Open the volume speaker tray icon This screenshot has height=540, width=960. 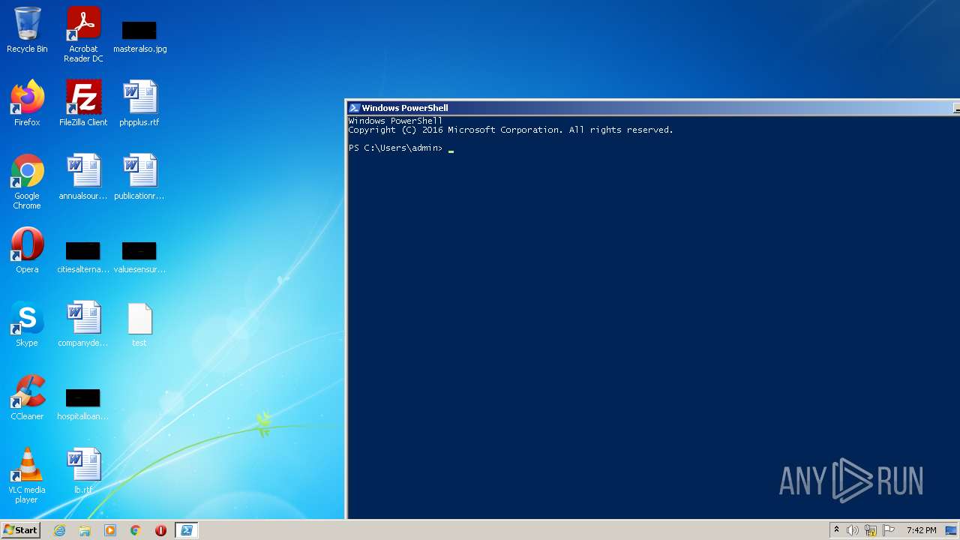[x=853, y=530]
